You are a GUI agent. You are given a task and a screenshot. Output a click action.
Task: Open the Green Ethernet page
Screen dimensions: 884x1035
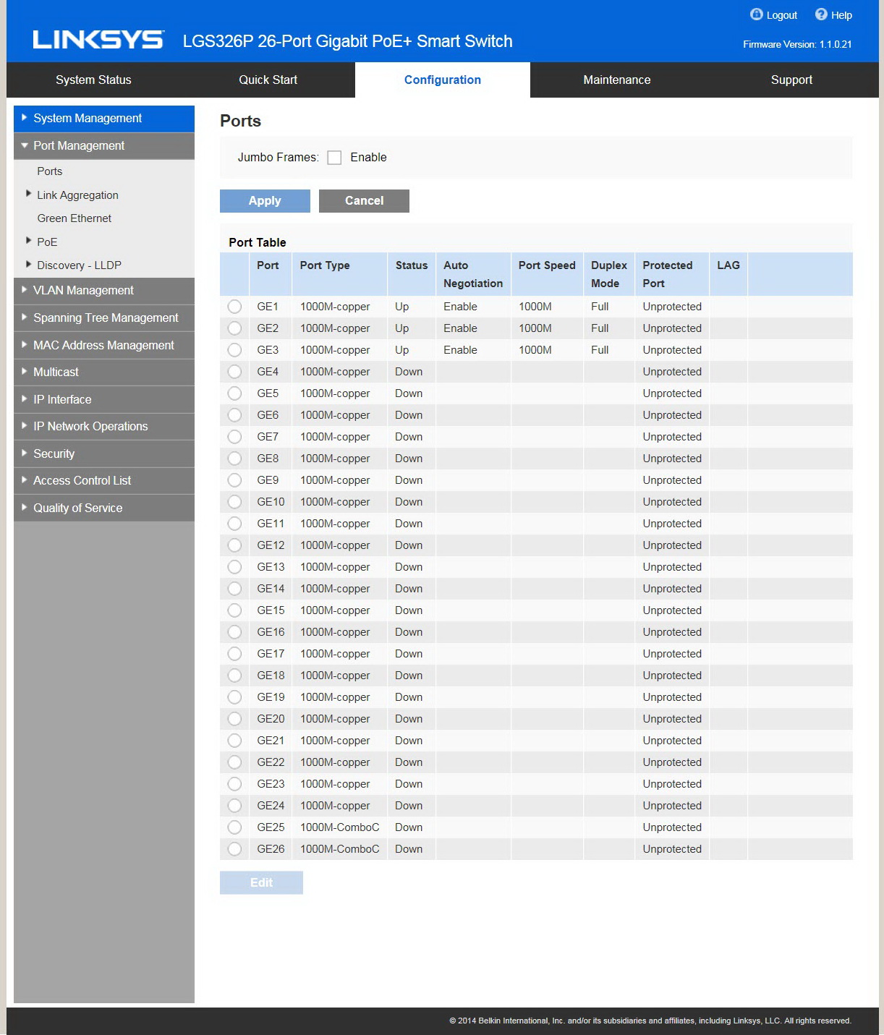[x=75, y=218]
